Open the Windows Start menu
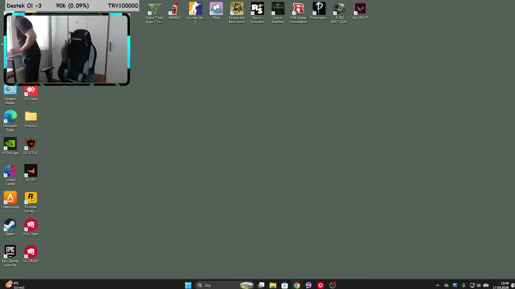515x289 pixels. point(188,285)
